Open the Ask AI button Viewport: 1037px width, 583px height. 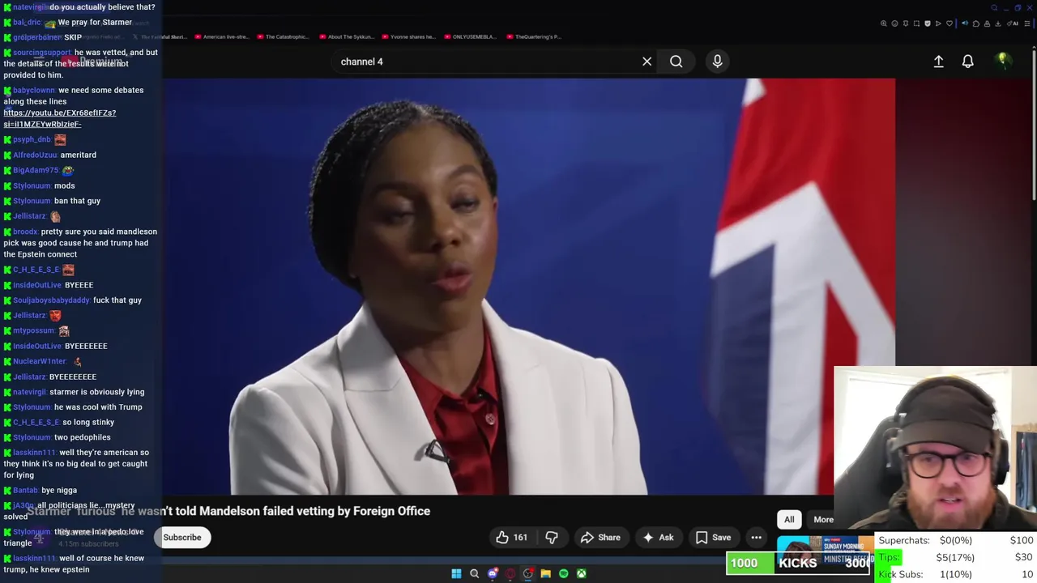(658, 538)
